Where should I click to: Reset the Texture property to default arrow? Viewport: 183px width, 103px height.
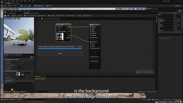point(32,74)
